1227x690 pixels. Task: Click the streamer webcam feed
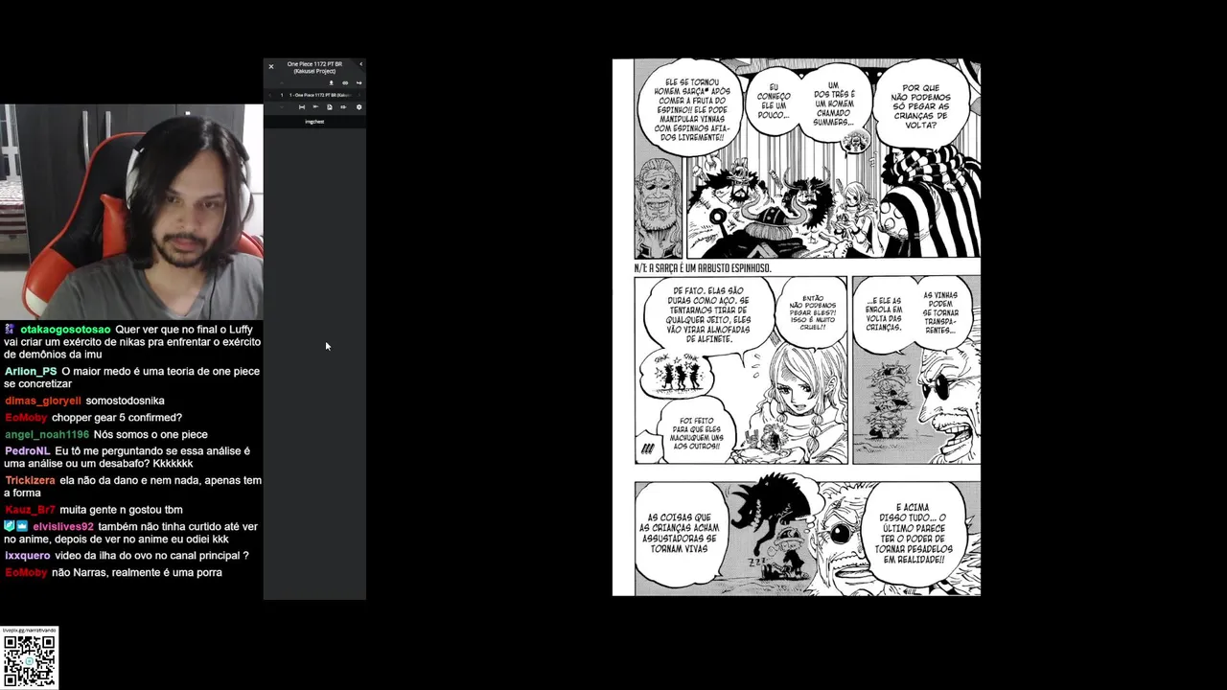(x=131, y=212)
